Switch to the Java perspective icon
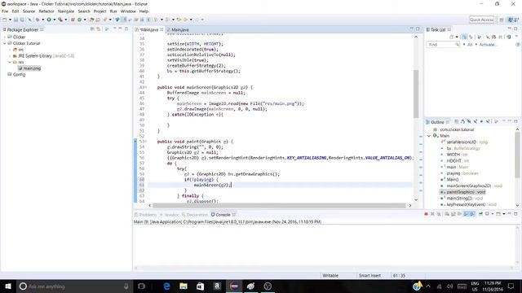Screen dimensions: 522x293 pyautogui.click(x=510, y=20)
